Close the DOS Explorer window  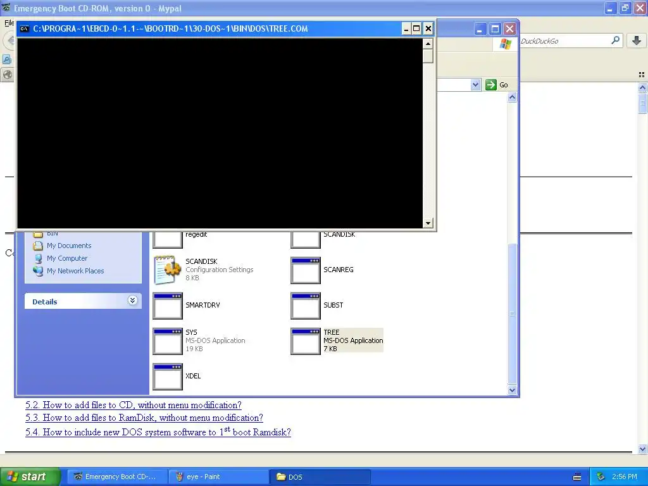[x=510, y=29]
